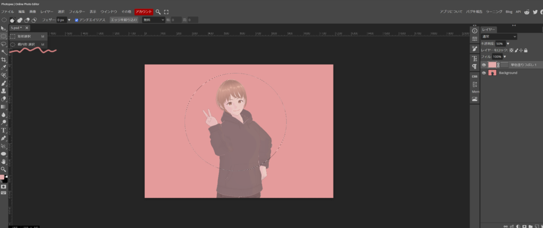Select the Type tool in left toolbar

(4, 130)
